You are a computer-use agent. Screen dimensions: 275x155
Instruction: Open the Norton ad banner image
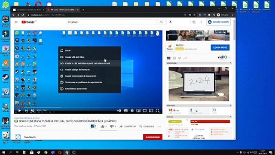click(x=198, y=35)
